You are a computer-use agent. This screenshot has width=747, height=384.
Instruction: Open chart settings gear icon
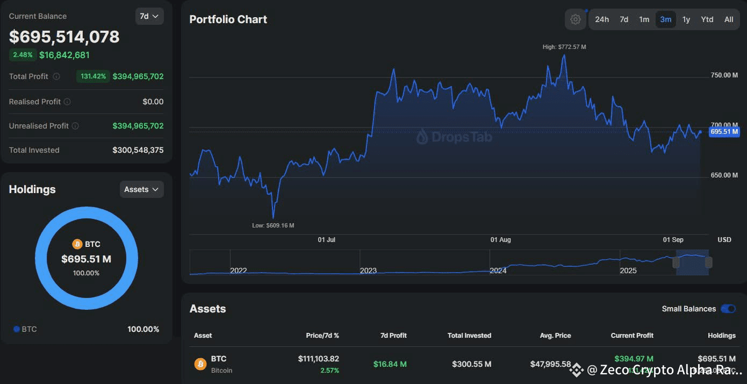576,19
